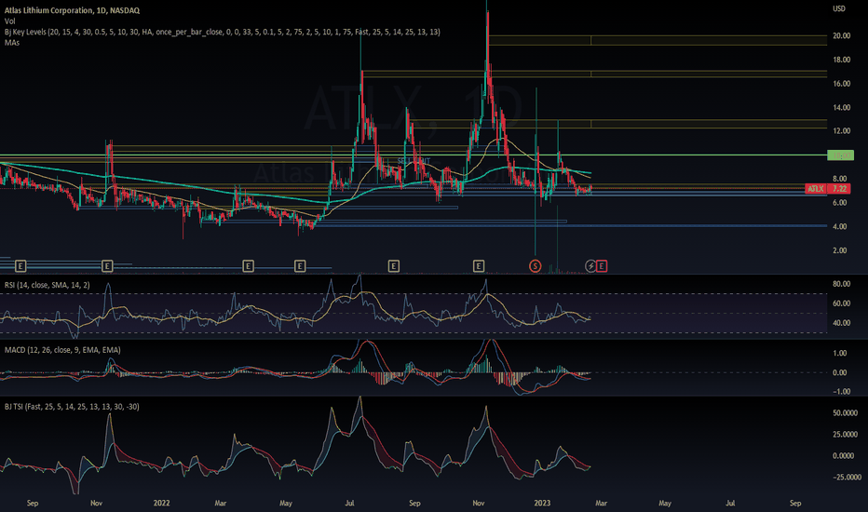This screenshot has height=512, width=868.
Task: Click the 2023 label on time axis
Action: (x=542, y=503)
